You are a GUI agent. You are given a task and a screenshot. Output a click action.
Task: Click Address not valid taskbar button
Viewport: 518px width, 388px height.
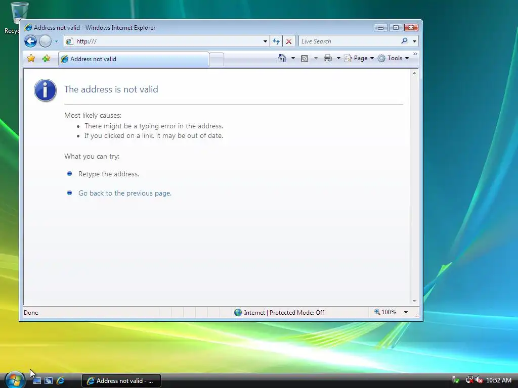[121, 381]
